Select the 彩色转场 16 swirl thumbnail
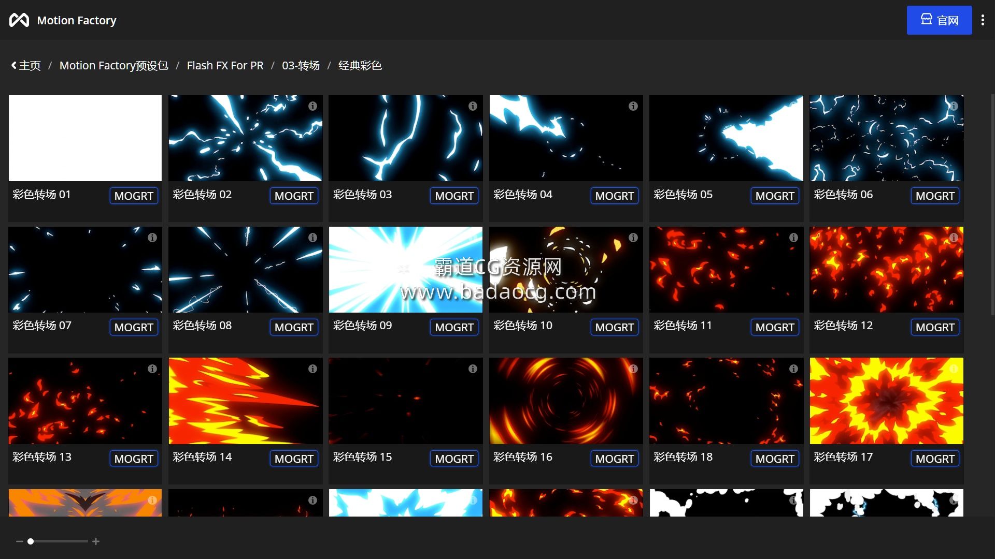The image size is (995, 559). tap(566, 401)
